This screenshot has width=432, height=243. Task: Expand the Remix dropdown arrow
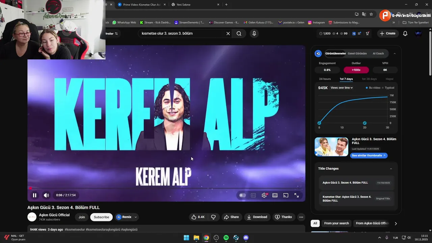[x=136, y=217]
